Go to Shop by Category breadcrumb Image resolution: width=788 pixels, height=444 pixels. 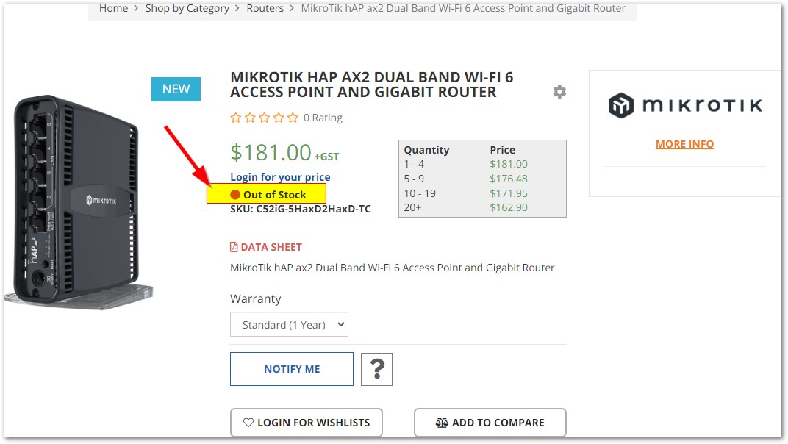click(187, 8)
